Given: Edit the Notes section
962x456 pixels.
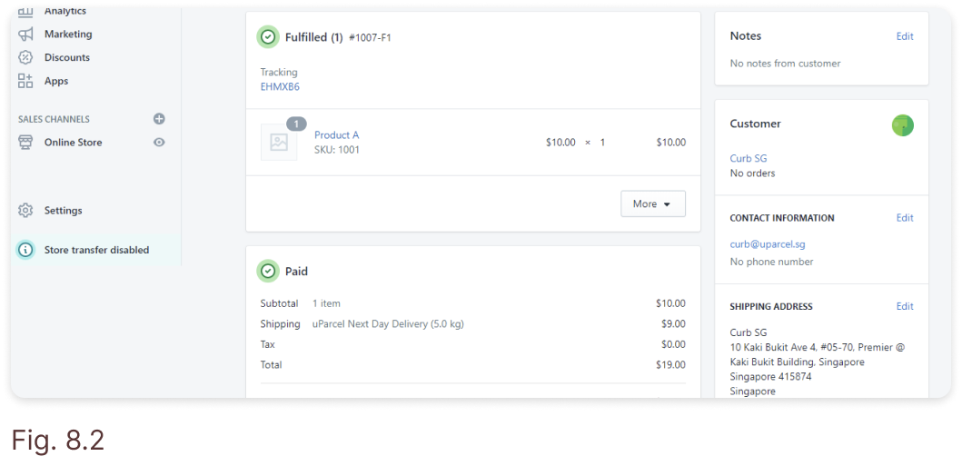Looking at the screenshot, I should (x=905, y=36).
